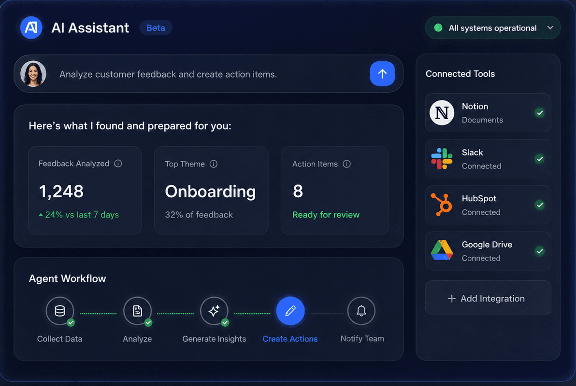The height and width of the screenshot is (386, 576).
Task: Toggle the Slack connected checkmark
Action: click(x=540, y=159)
